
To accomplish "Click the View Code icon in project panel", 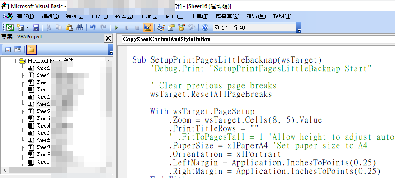I will (x=8, y=50).
